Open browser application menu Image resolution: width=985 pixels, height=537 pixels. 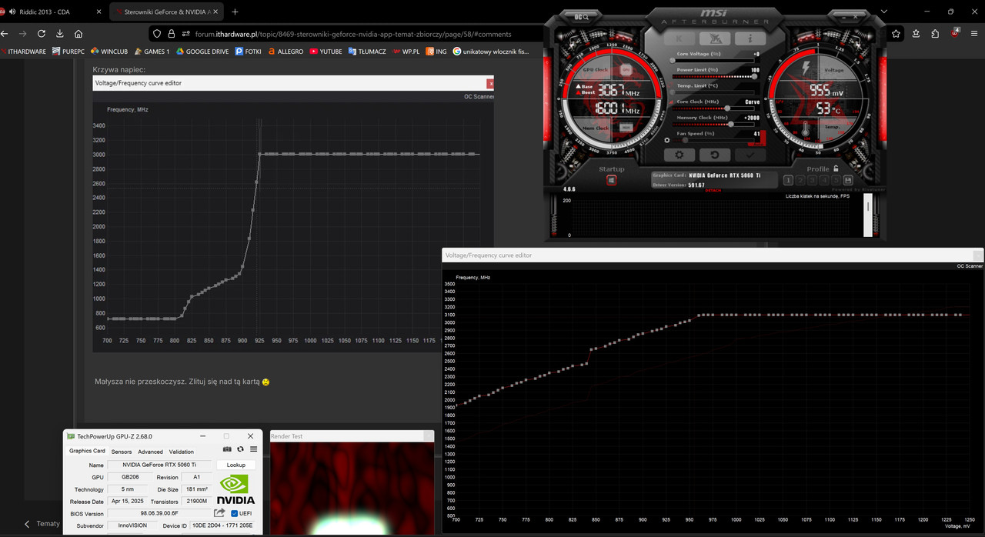point(974,33)
